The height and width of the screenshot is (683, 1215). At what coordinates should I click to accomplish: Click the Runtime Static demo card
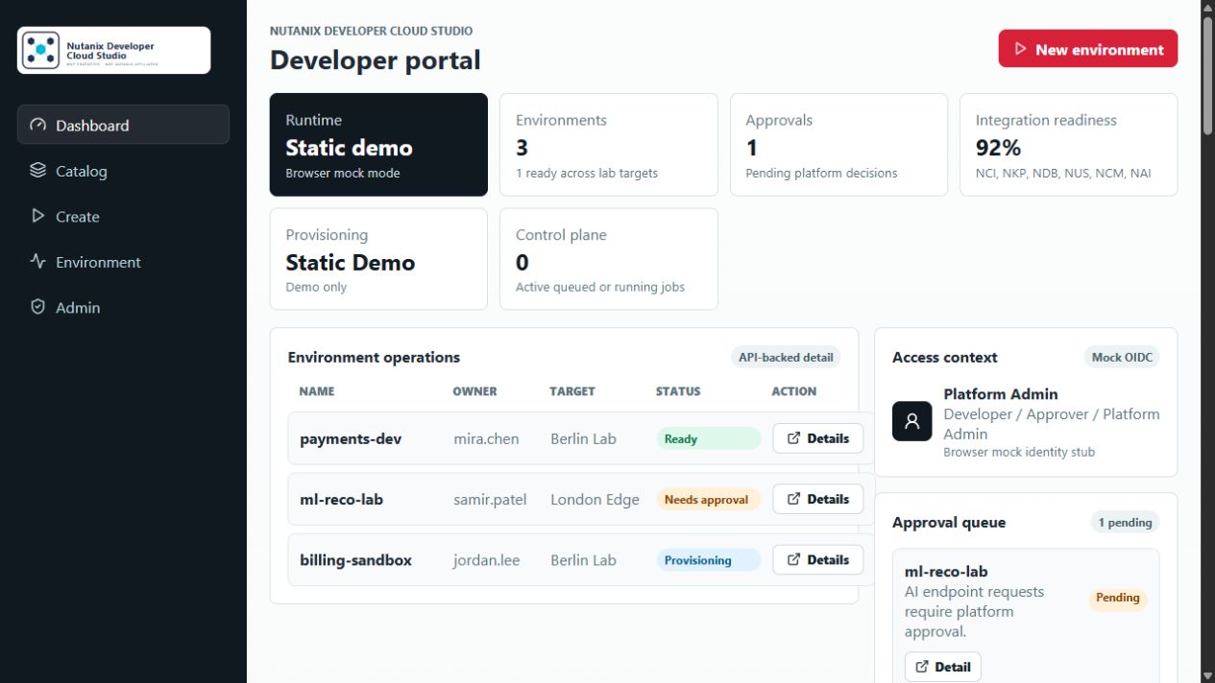378,145
